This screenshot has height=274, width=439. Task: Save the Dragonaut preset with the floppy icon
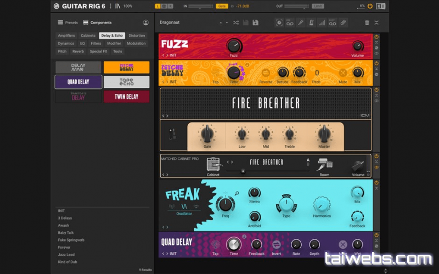(256, 23)
